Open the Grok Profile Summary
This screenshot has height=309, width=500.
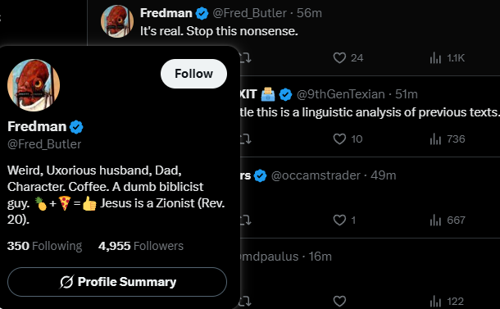pyautogui.click(x=117, y=282)
